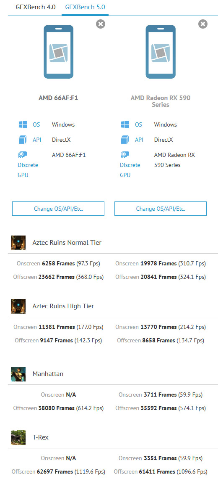Open the AMD 66AF:F1 device name link
Viewport: 218px width, 482px height.
point(58,98)
